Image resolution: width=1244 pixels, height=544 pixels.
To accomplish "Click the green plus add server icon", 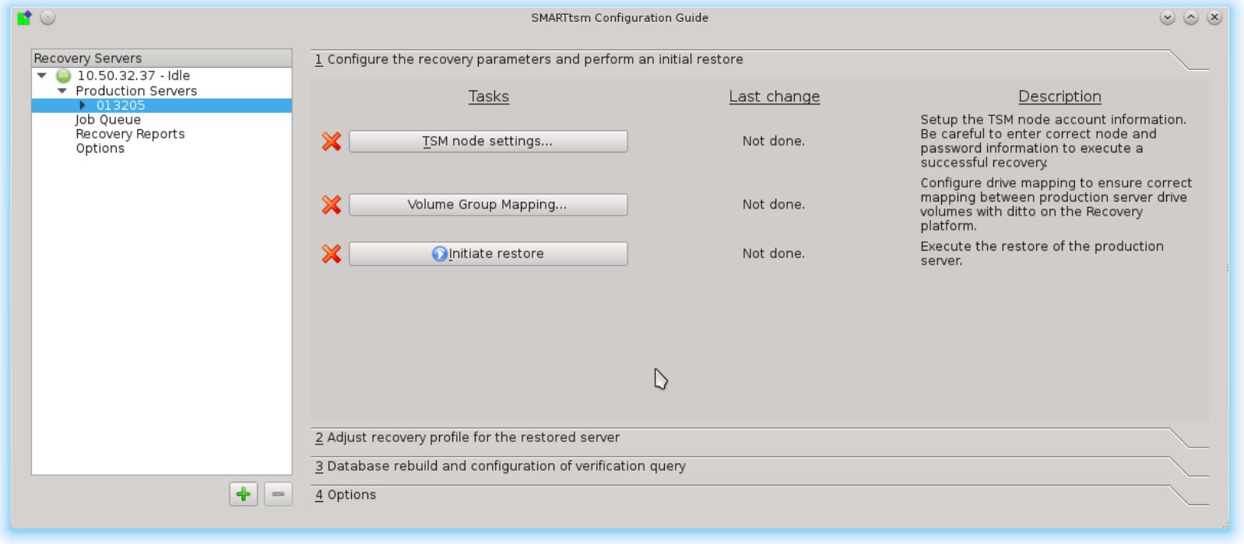I will pyautogui.click(x=244, y=494).
